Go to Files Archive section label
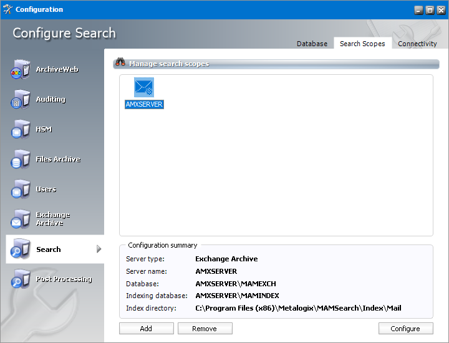Screen dimensions: 449x343 click(58, 159)
